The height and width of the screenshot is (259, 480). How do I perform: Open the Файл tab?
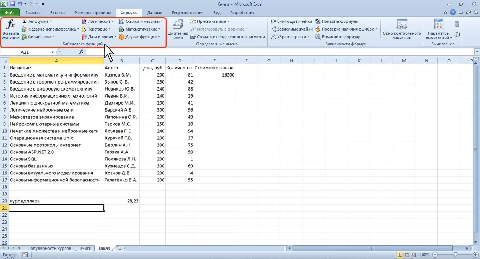coord(10,13)
